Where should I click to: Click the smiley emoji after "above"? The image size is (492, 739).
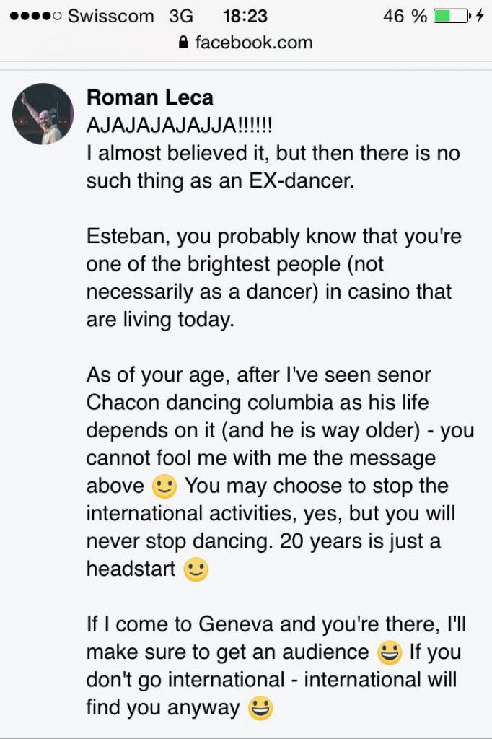(x=164, y=487)
